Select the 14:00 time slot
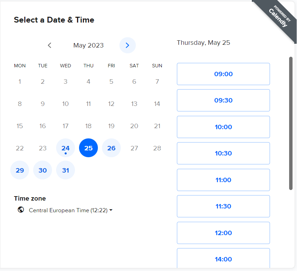 click(x=223, y=259)
